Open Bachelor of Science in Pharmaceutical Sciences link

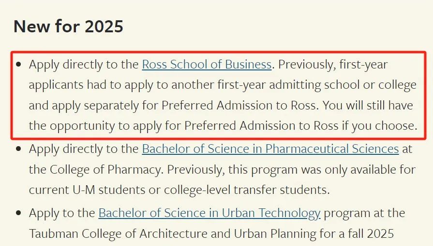[x=270, y=149]
